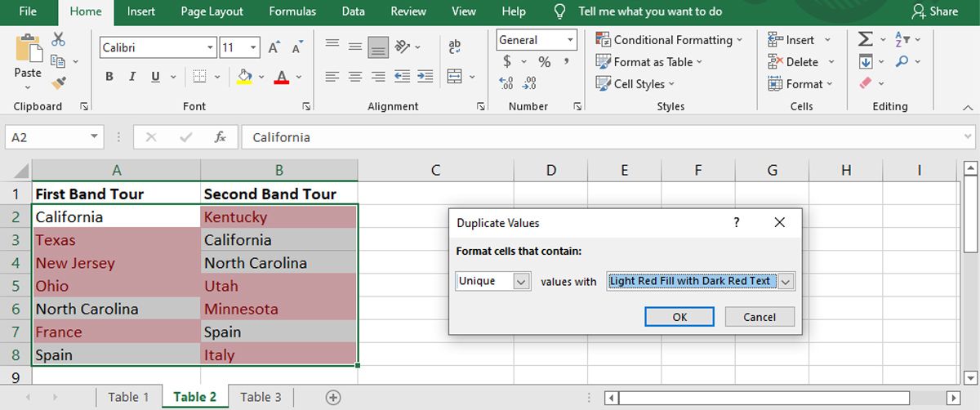Apply Comma Style number format
Screen dimensions: 980x410
(x=566, y=62)
